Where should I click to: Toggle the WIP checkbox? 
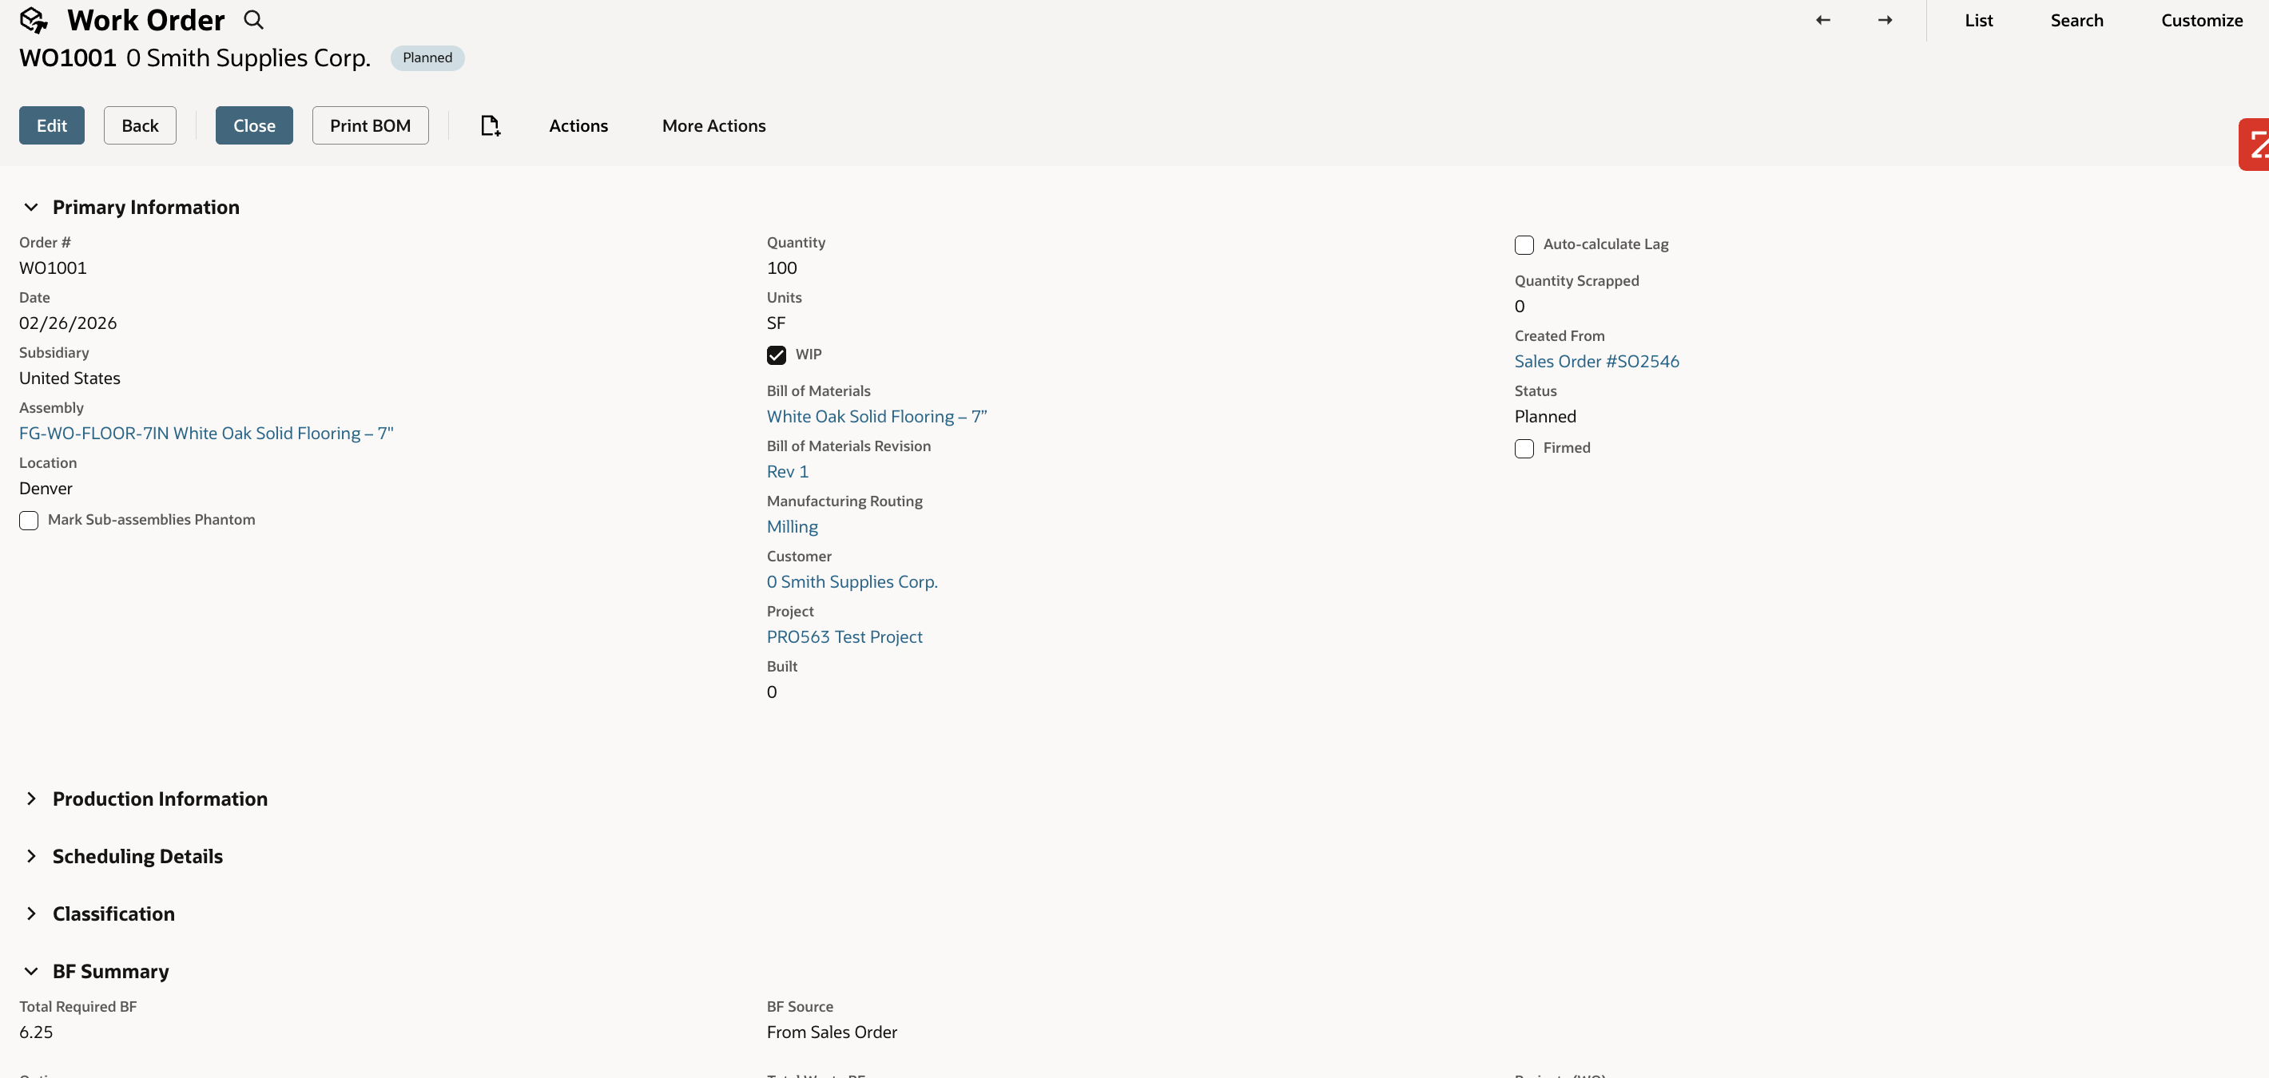point(776,355)
